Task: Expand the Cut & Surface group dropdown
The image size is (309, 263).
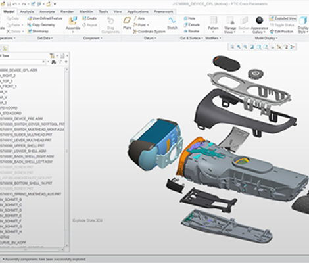Action: coord(191,38)
